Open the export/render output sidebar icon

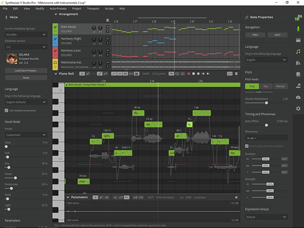click(298, 85)
